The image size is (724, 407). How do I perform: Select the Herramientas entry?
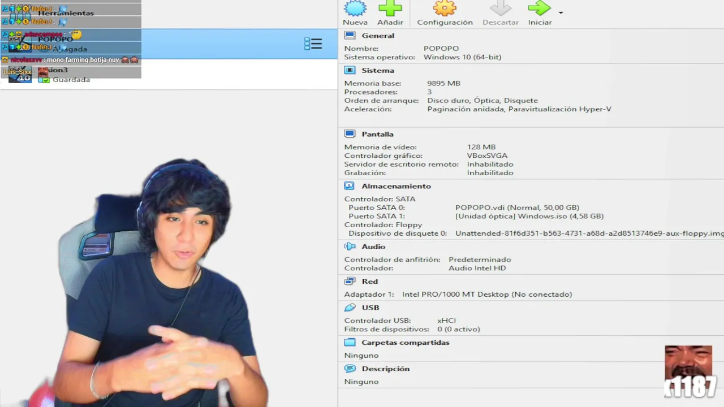(169, 14)
